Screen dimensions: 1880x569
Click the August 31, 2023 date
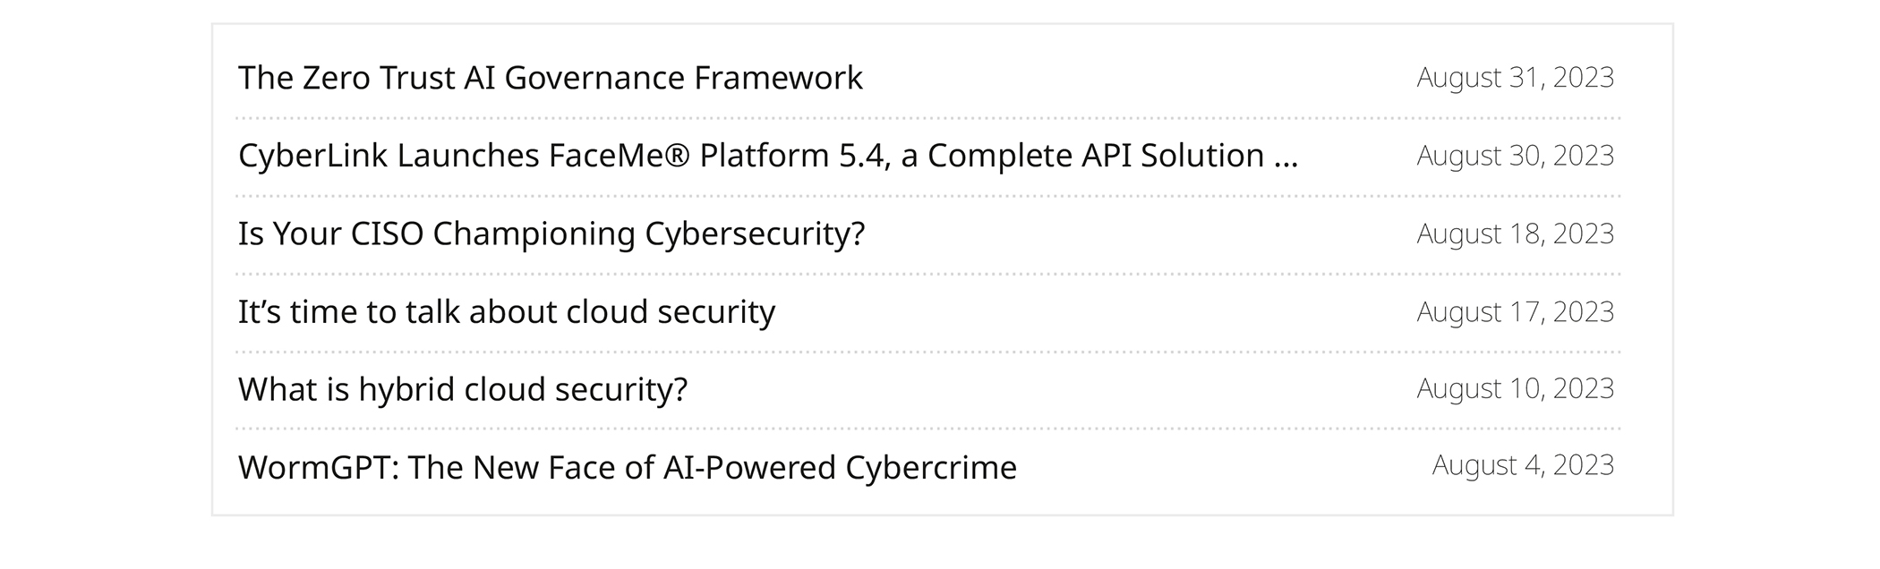(1514, 78)
